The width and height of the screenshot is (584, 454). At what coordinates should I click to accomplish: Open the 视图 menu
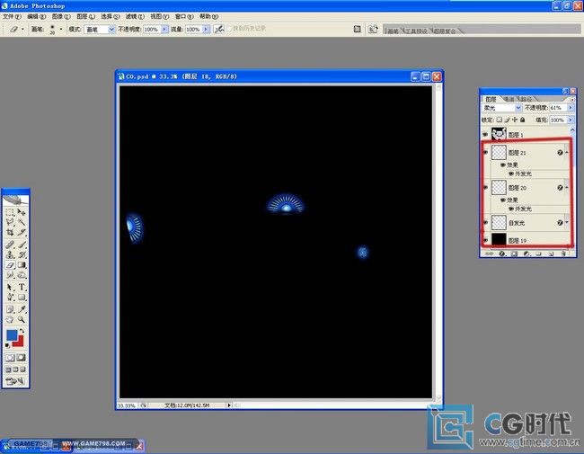point(159,16)
